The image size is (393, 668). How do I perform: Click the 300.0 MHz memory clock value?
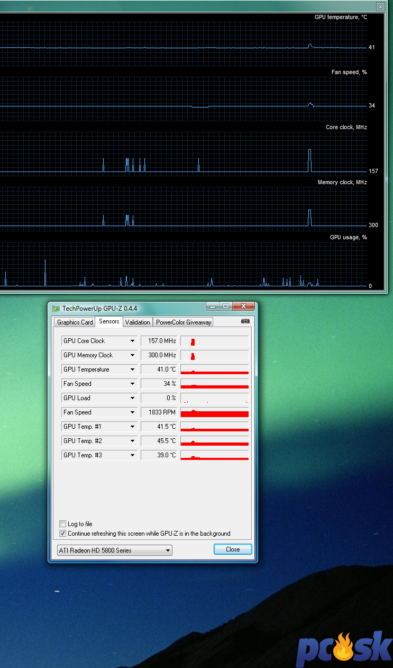click(159, 355)
